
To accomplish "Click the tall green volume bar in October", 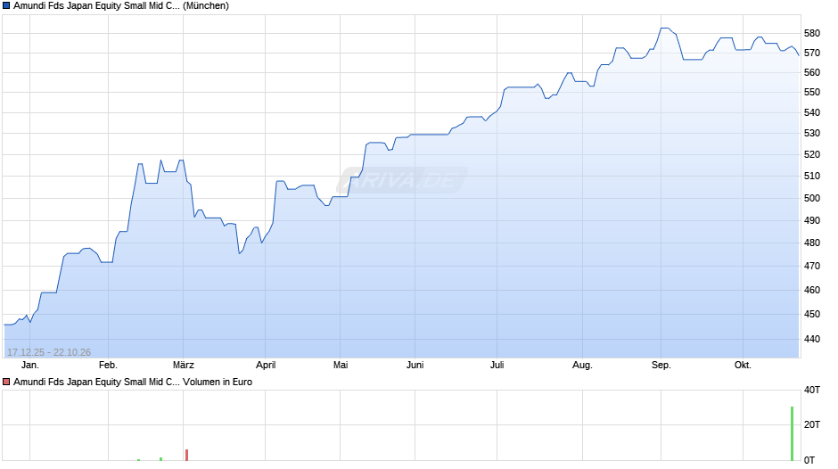I will click(x=792, y=433).
